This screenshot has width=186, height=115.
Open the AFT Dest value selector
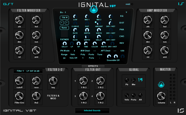click(x=115, y=51)
